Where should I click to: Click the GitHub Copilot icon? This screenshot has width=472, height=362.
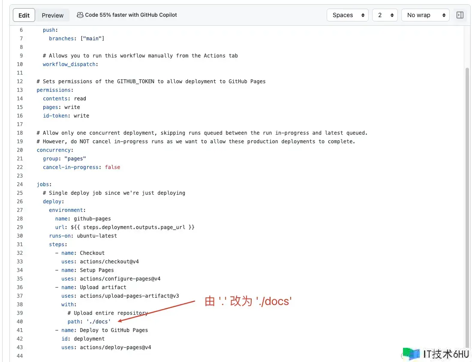[x=80, y=15]
